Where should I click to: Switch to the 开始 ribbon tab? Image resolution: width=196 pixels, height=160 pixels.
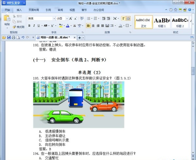pos(7,10)
